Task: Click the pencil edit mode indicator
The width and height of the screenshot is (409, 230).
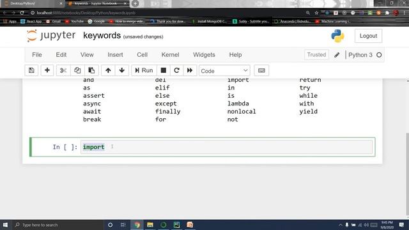Action: (337, 55)
